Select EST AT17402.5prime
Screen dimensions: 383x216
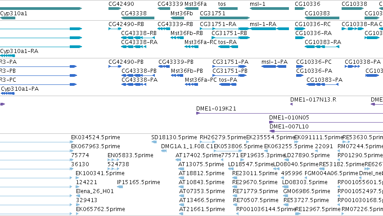[x=198, y=155]
